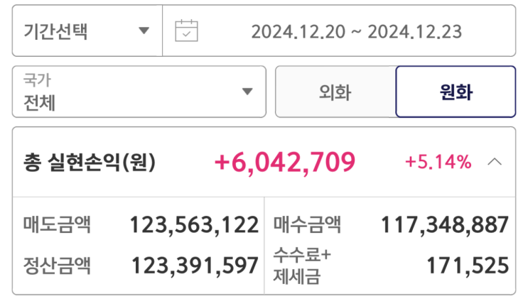Switch currency display to 외화

[x=335, y=92]
